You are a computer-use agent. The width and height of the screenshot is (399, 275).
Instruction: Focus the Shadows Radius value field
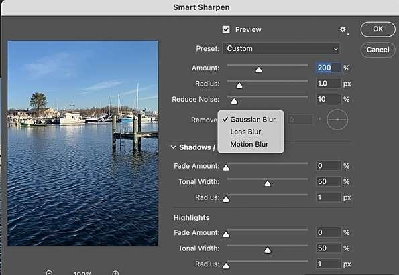point(329,197)
